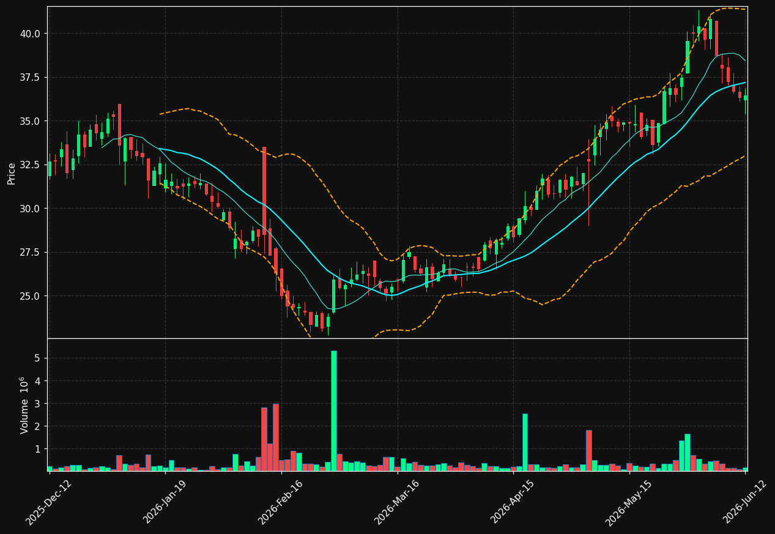Viewport: 775px width, 534px height.
Task: Click the volume axis label 5
Action: click(x=37, y=358)
